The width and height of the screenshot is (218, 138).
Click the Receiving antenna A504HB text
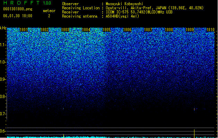point(101,16)
